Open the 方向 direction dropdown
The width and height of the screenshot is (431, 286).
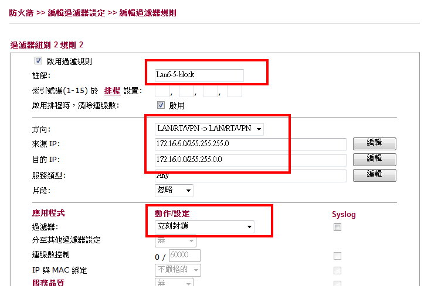(209, 129)
